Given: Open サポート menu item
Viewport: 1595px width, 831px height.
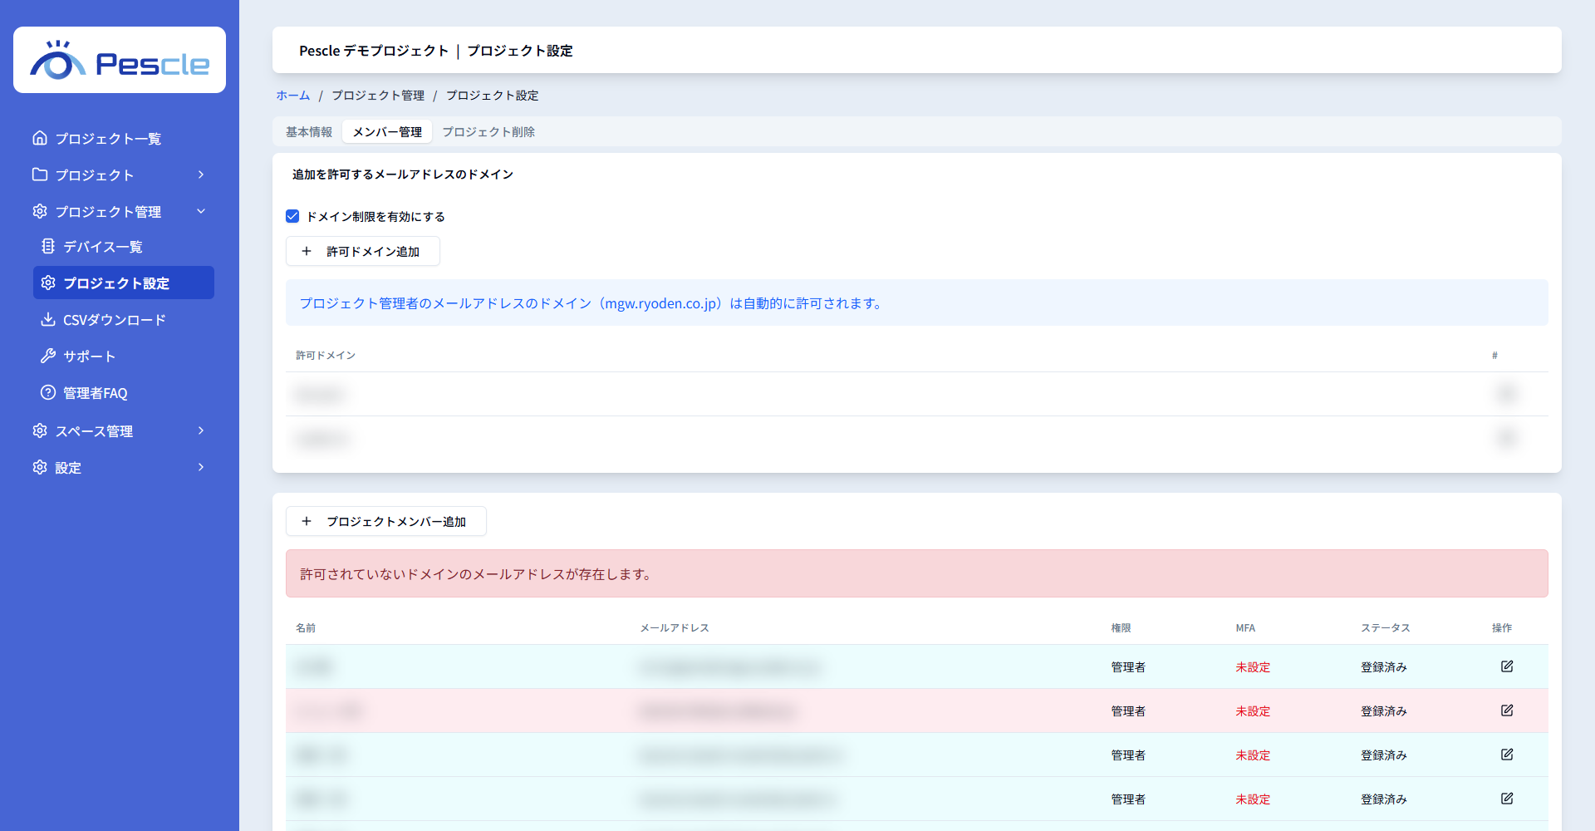Looking at the screenshot, I should point(124,356).
